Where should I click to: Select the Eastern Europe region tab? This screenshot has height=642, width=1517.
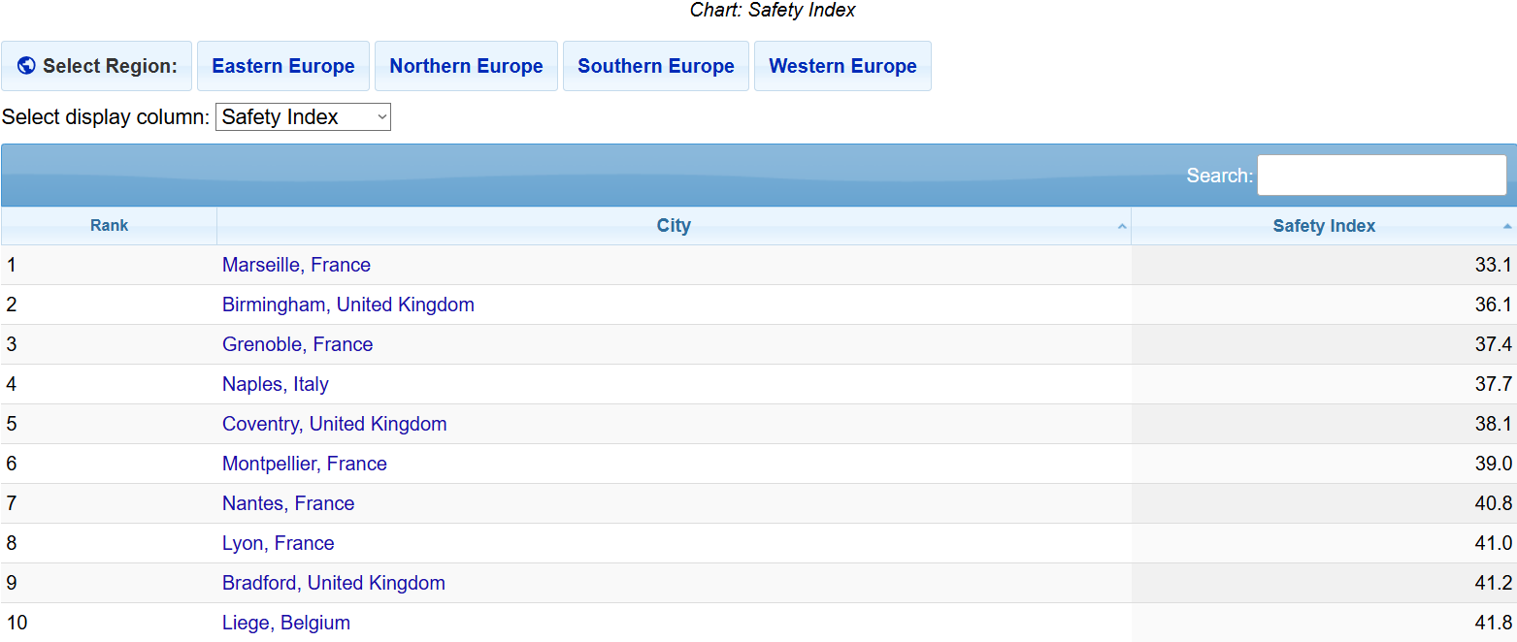coord(283,66)
